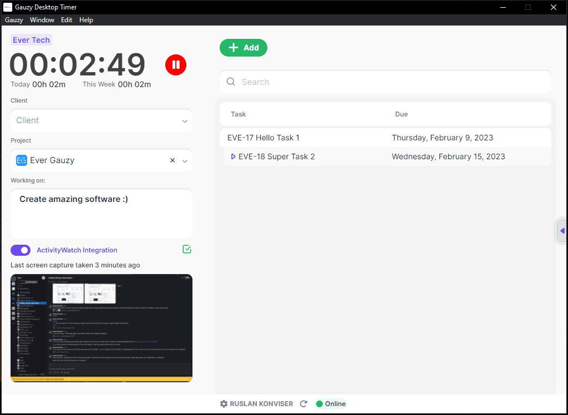Click the Ever Gauzy project logo icon
The height and width of the screenshot is (415, 568).
click(x=22, y=160)
